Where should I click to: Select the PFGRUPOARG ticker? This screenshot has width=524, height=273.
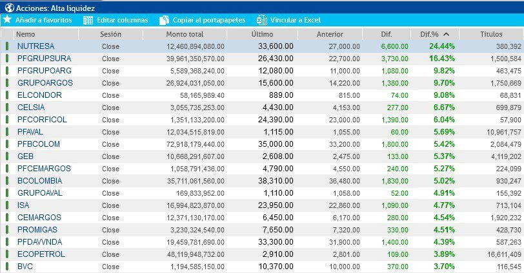coord(45,71)
